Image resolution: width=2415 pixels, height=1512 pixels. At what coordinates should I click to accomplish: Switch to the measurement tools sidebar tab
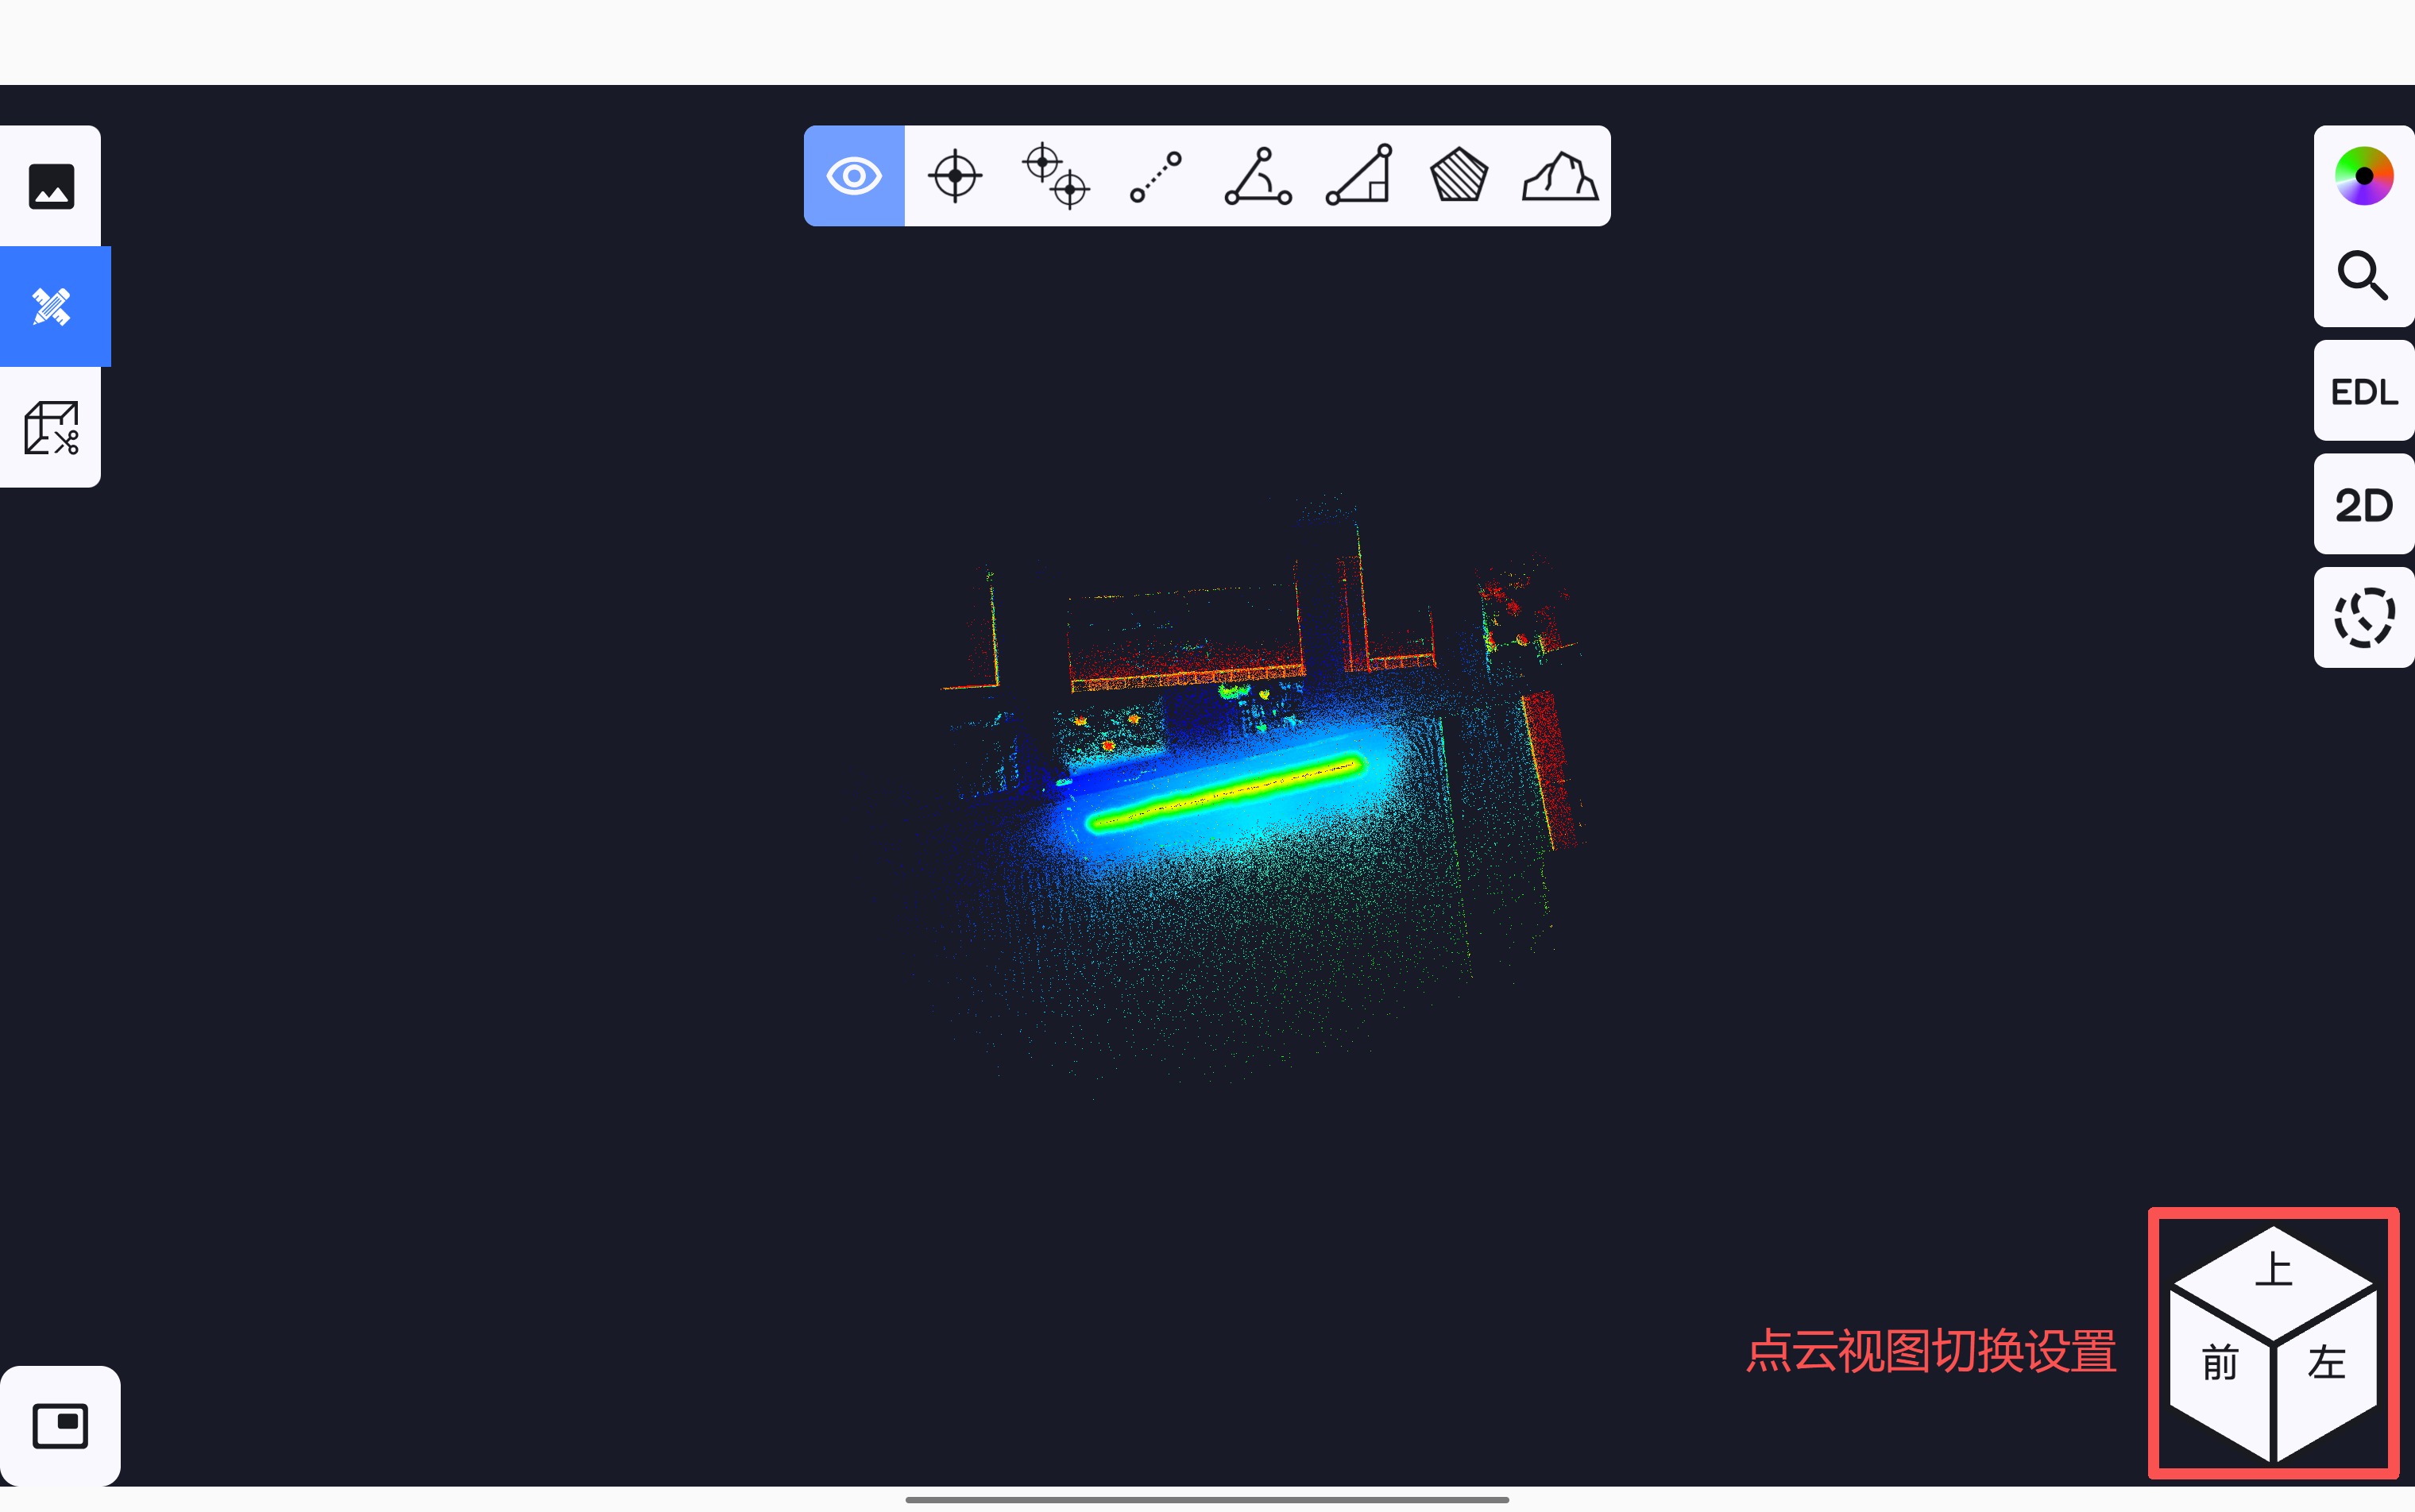pos(51,306)
